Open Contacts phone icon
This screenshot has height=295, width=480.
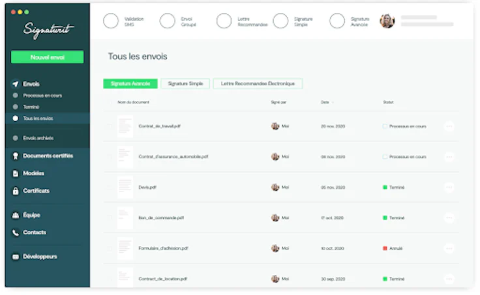(x=15, y=232)
